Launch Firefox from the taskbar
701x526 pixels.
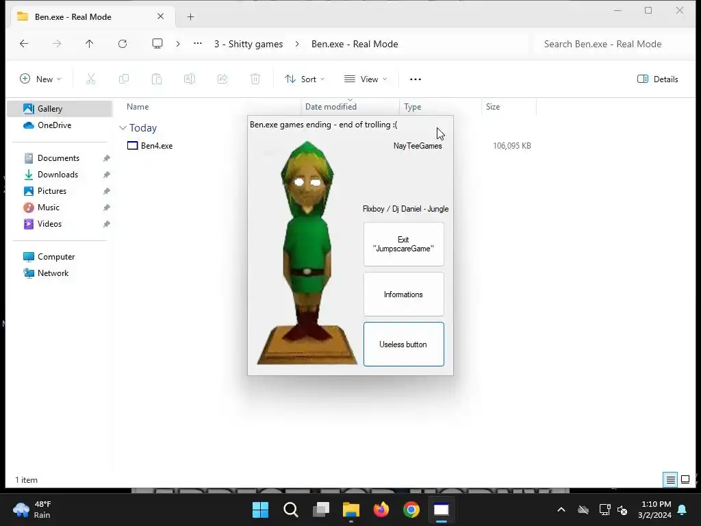click(x=381, y=510)
